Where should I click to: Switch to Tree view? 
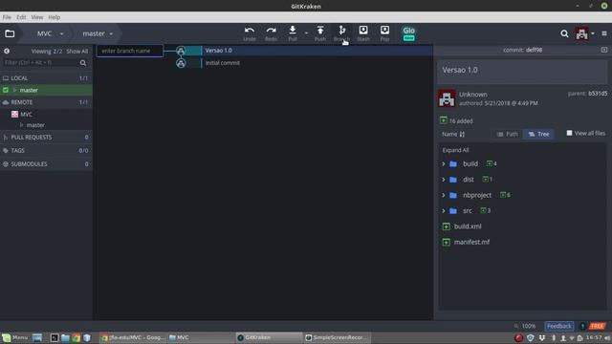pyautogui.click(x=538, y=134)
